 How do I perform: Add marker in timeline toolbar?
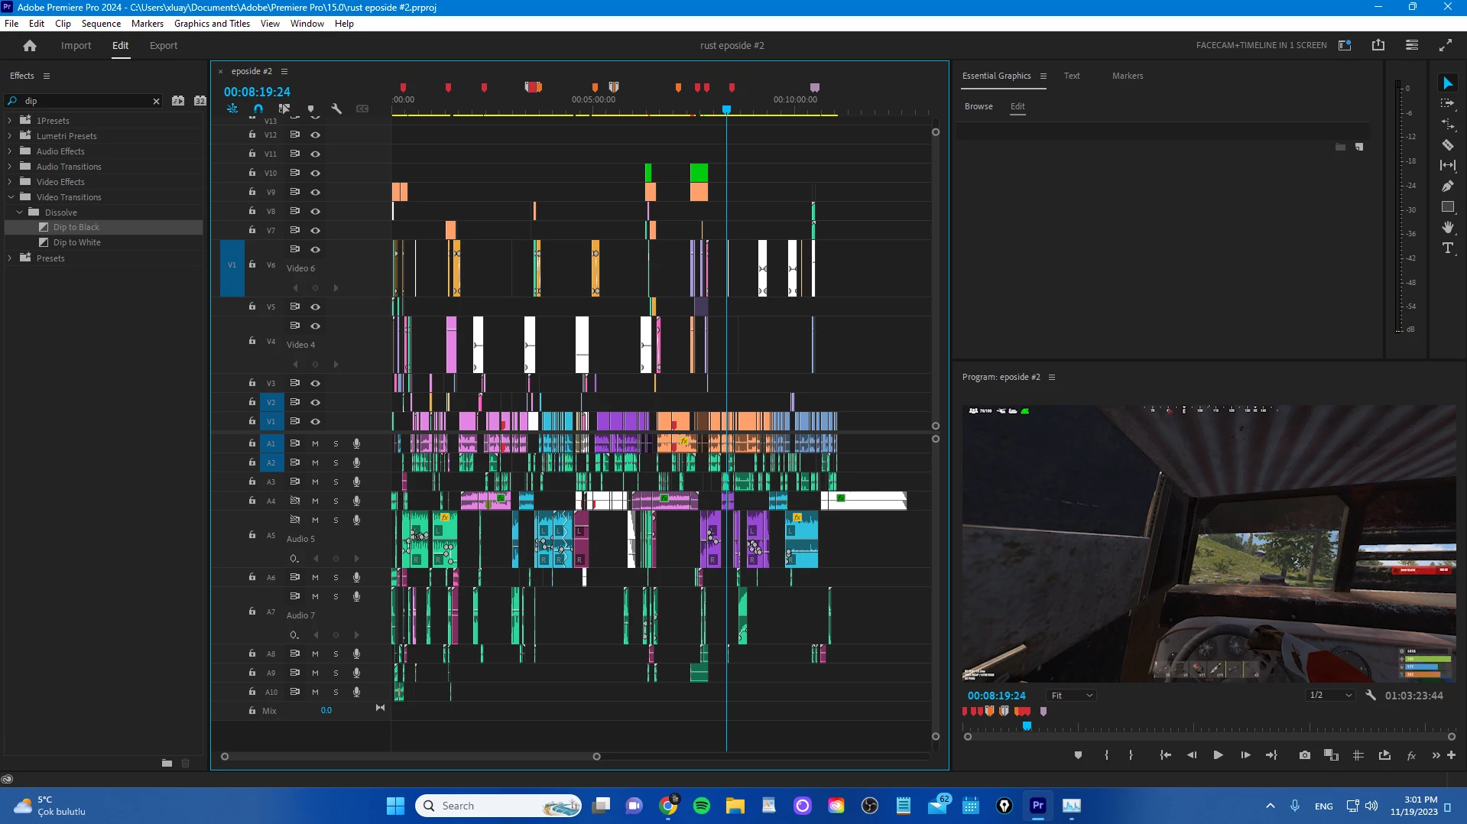(310, 109)
